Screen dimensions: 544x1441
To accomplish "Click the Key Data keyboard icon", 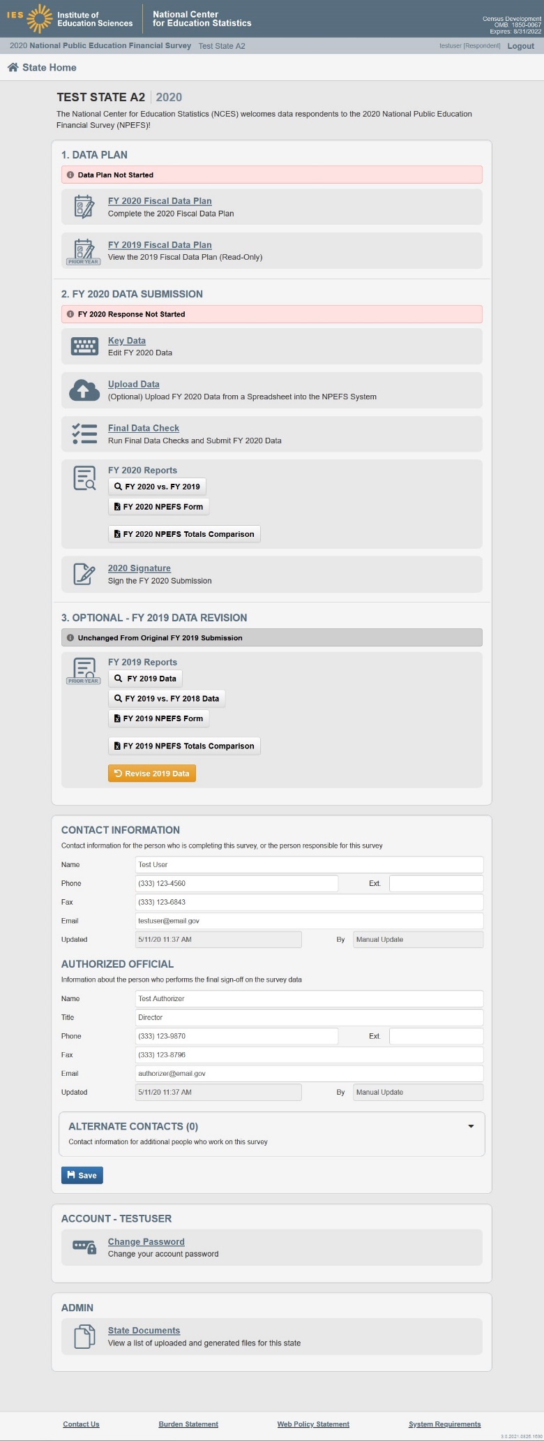I will pos(84,346).
